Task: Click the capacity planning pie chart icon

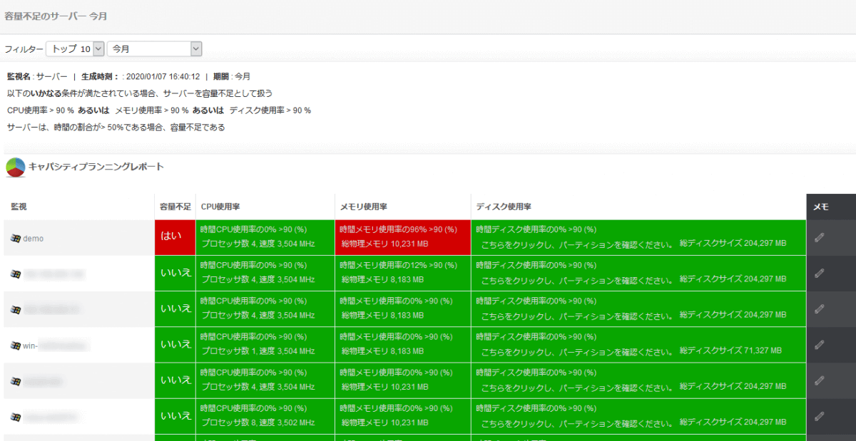Action: (x=16, y=167)
